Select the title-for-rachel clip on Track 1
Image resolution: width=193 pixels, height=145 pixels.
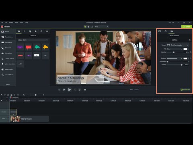[x=29, y=119]
